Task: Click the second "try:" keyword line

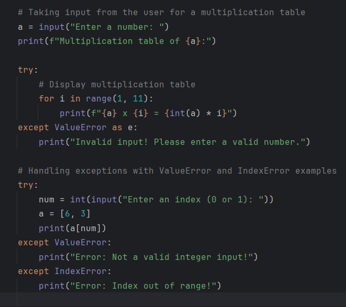Action: pos(28,185)
